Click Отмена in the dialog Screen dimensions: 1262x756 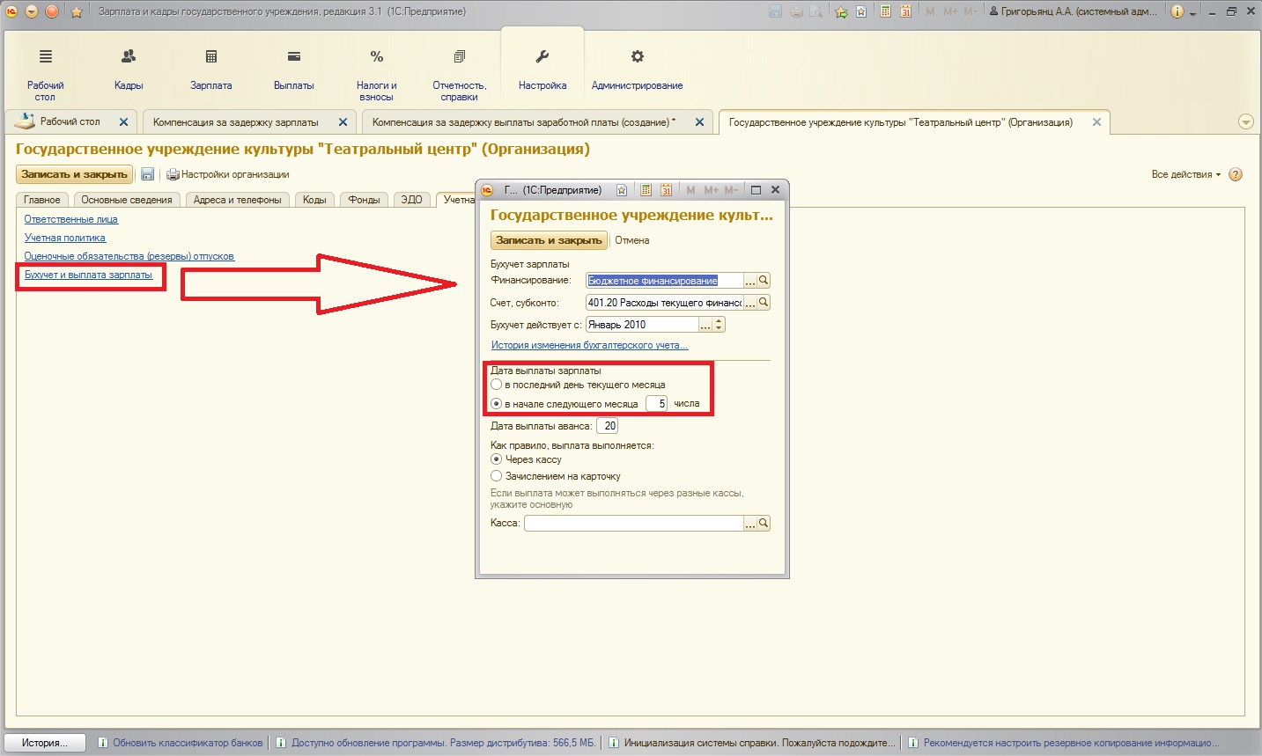coord(632,240)
